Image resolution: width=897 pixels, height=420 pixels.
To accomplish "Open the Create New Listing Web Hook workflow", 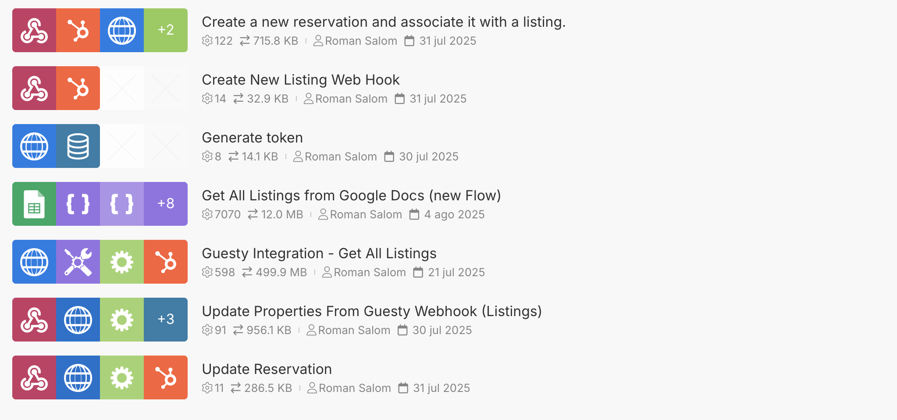I will pos(300,79).
